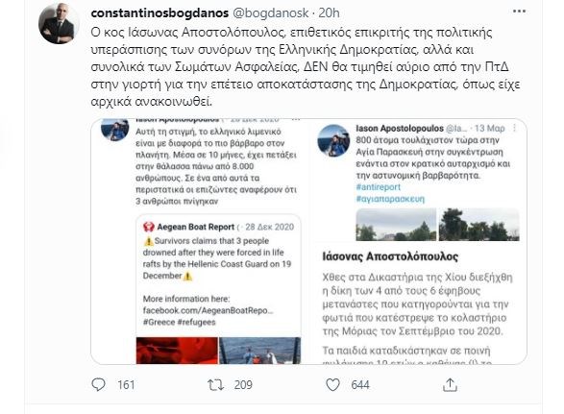Click constantinosbogdanos profile avatar
This screenshot has height=414, width=564.
(59, 24)
